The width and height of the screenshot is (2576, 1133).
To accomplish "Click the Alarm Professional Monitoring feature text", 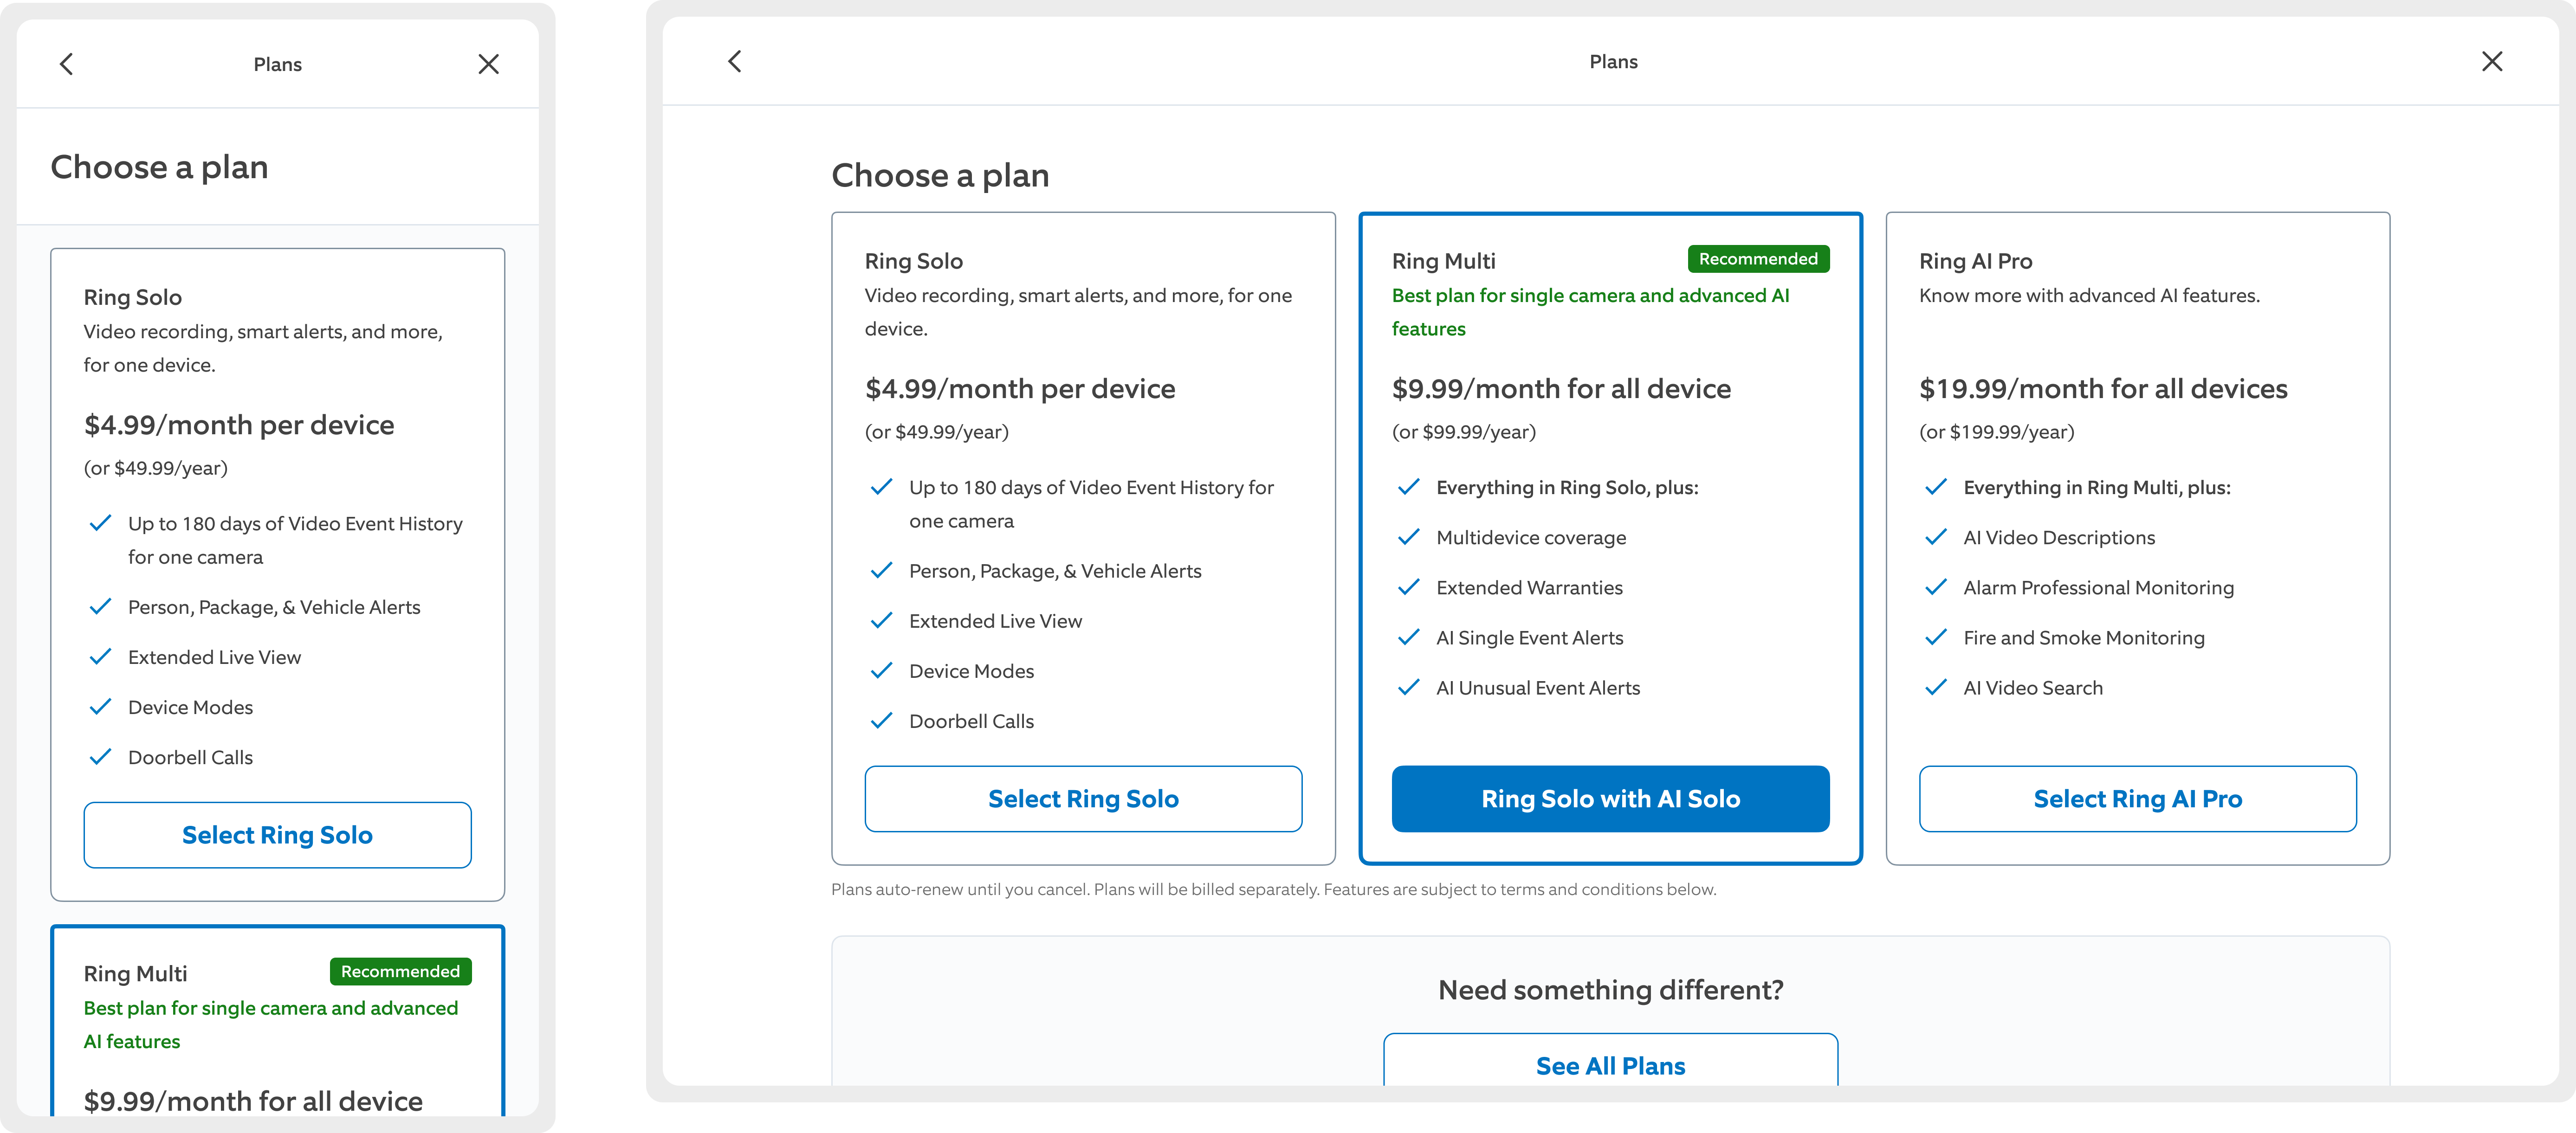I will coord(2098,588).
